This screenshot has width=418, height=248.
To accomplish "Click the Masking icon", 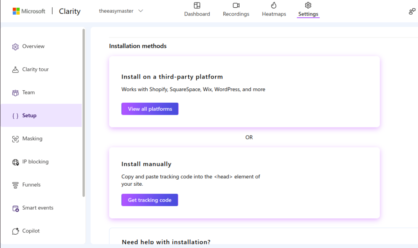I will [x=16, y=139].
